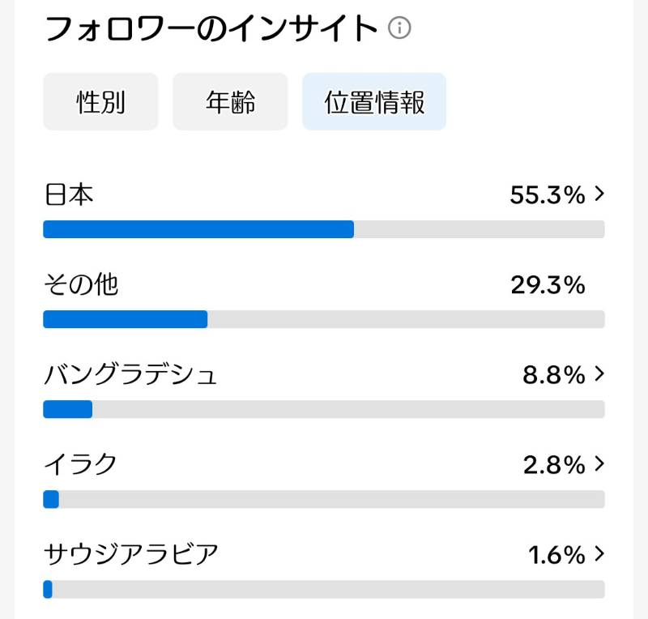Screen dimensions: 648x619
Task: Switch to the 年齢 tab
Action: (x=230, y=102)
